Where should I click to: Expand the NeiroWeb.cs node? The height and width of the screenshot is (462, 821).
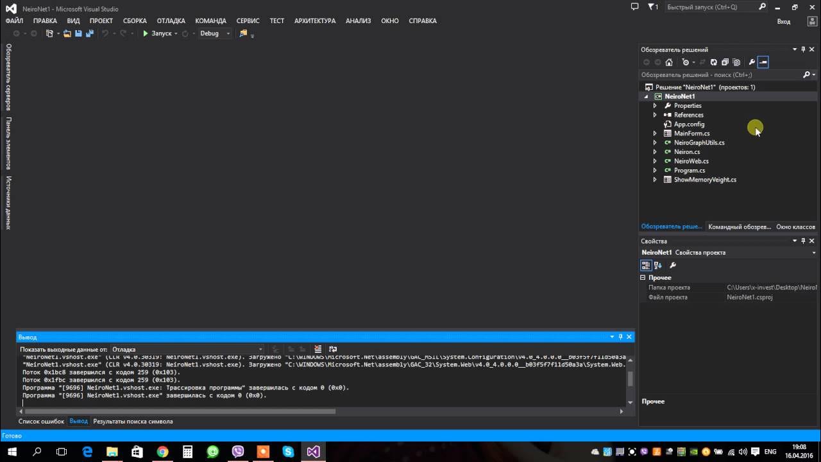[655, 161]
